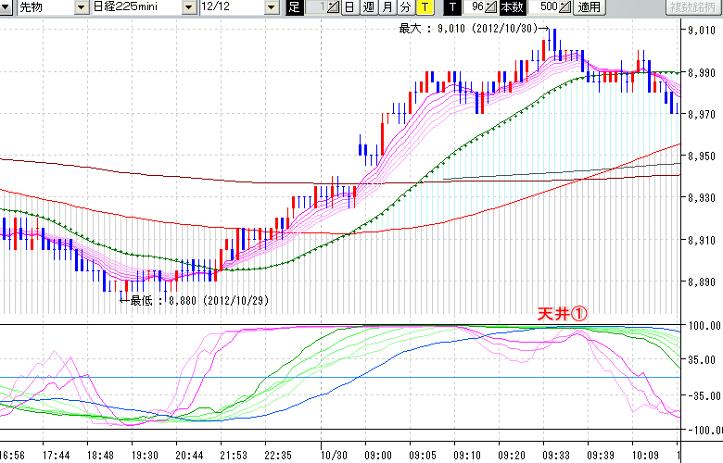Switch to the monthly 月 timeframe
Screen dimensions: 723x463
(x=387, y=7)
